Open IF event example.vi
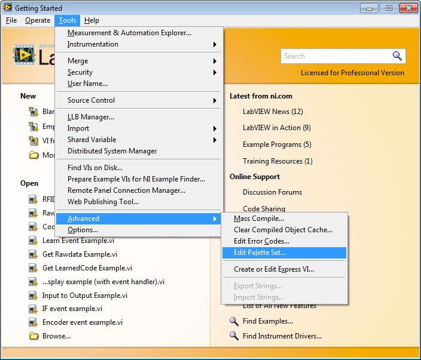This screenshot has width=421, height=360. pos(72,309)
